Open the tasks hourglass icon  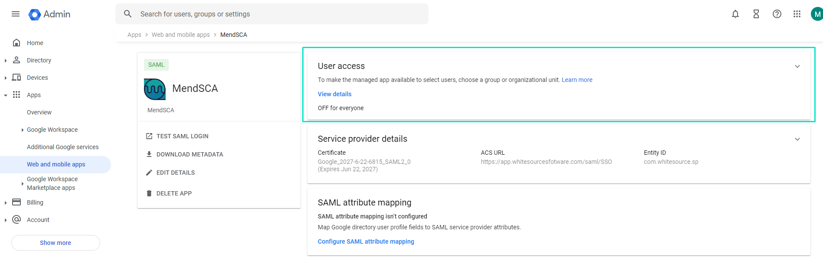(x=756, y=14)
